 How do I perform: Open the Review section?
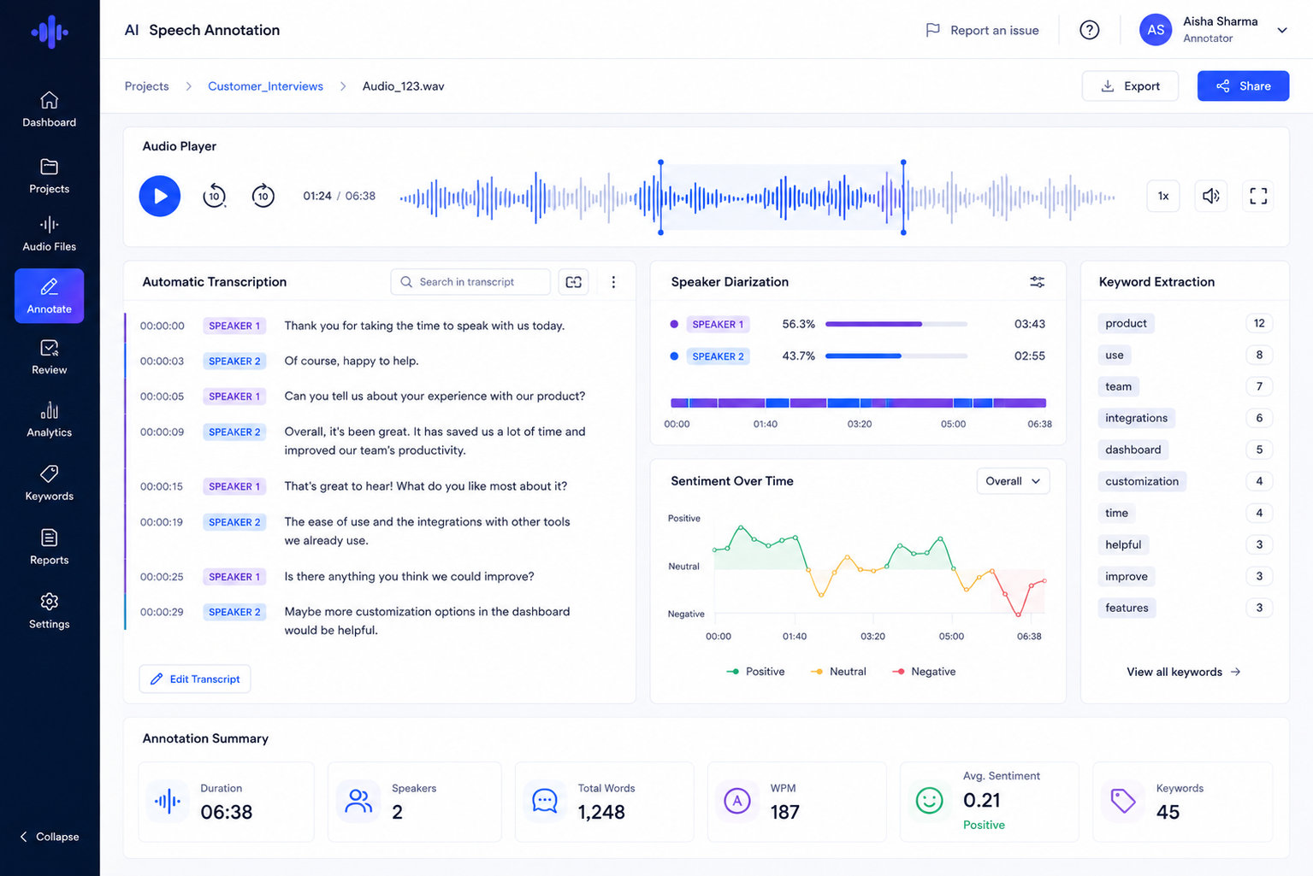click(x=50, y=357)
